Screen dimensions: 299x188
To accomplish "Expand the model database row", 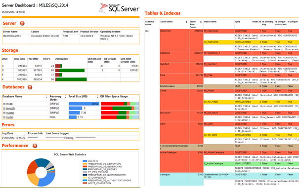I will coord(4,117).
